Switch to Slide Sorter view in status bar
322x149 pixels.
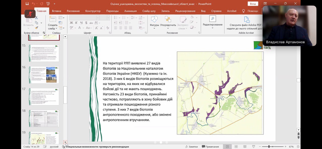236,147
